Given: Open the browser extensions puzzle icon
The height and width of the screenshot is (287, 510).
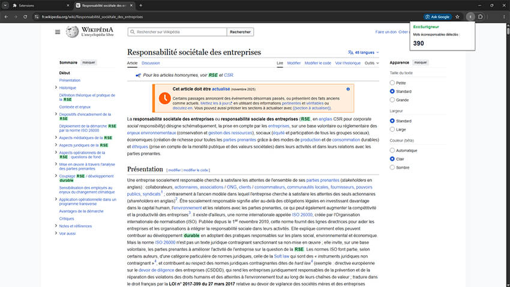Looking at the screenshot, I should (x=481, y=17).
